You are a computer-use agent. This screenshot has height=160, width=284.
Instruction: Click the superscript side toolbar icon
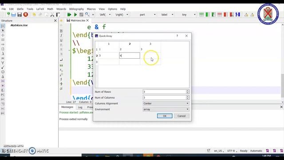pos(61,75)
